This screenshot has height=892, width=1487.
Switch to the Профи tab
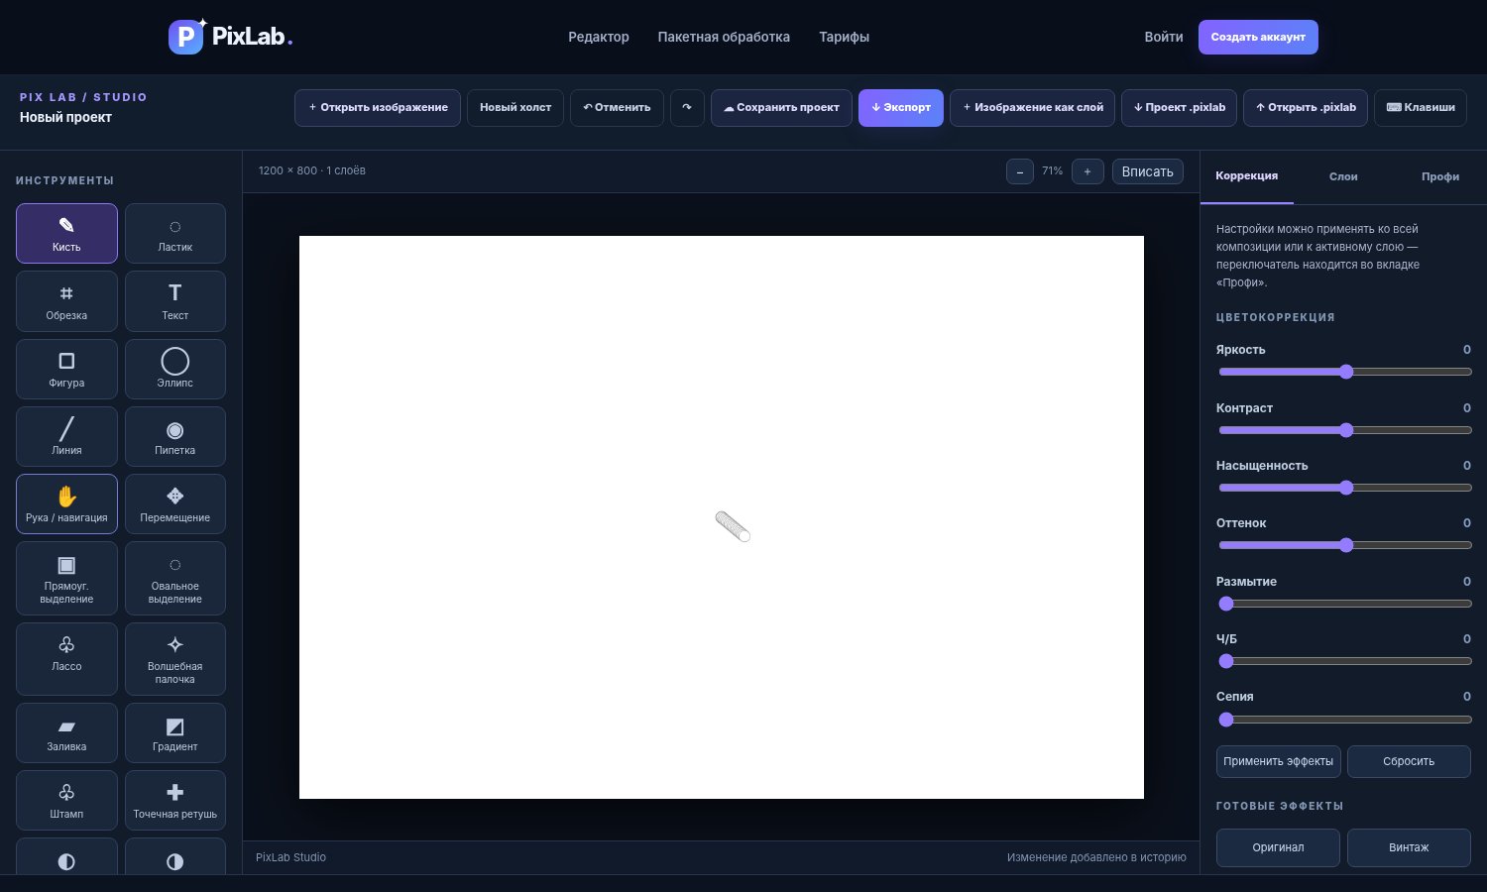(1439, 176)
